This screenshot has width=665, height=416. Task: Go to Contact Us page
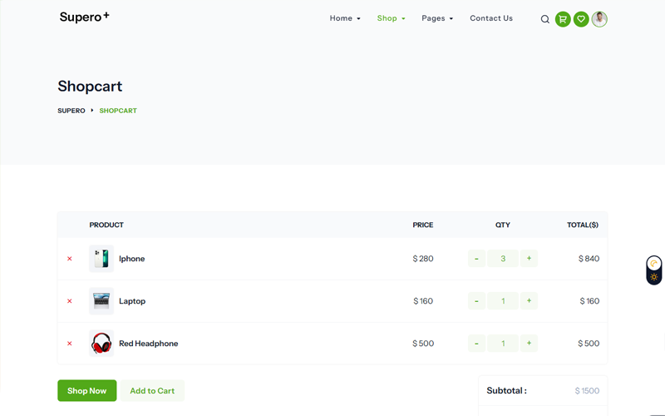tap(491, 18)
